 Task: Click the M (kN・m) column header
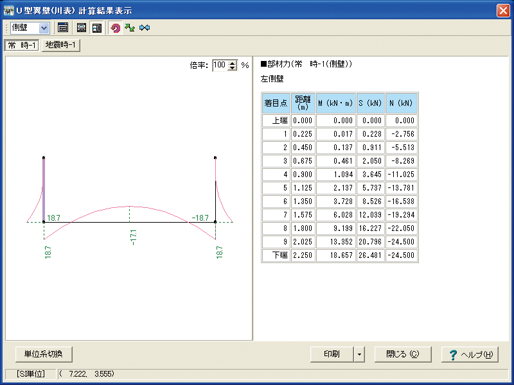[336, 103]
